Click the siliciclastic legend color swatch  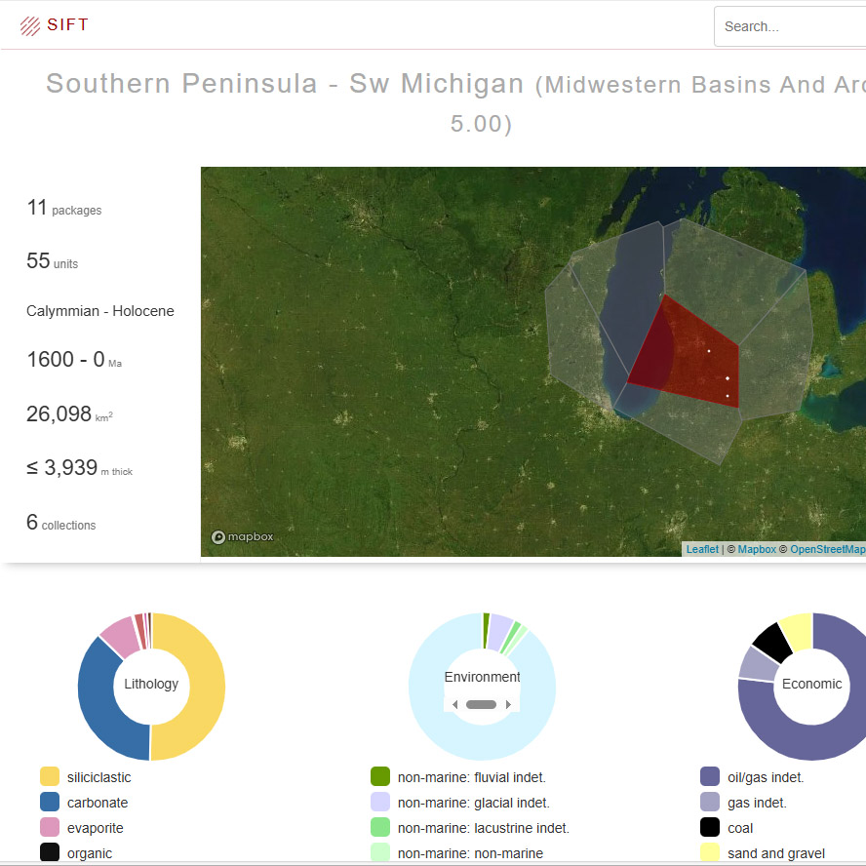tap(50, 777)
